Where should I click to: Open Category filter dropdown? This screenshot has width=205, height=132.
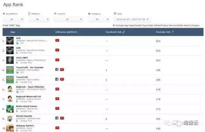(x=99, y=19)
